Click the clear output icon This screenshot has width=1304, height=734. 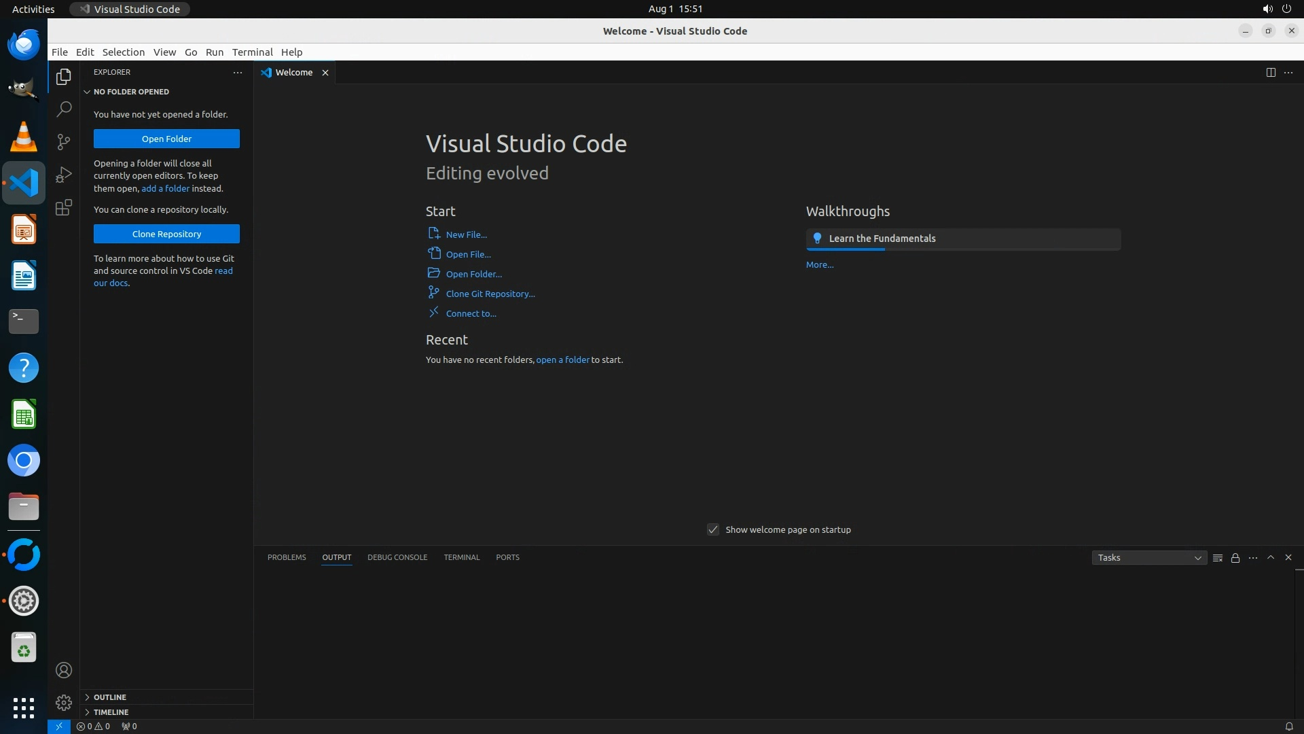pos(1218,558)
